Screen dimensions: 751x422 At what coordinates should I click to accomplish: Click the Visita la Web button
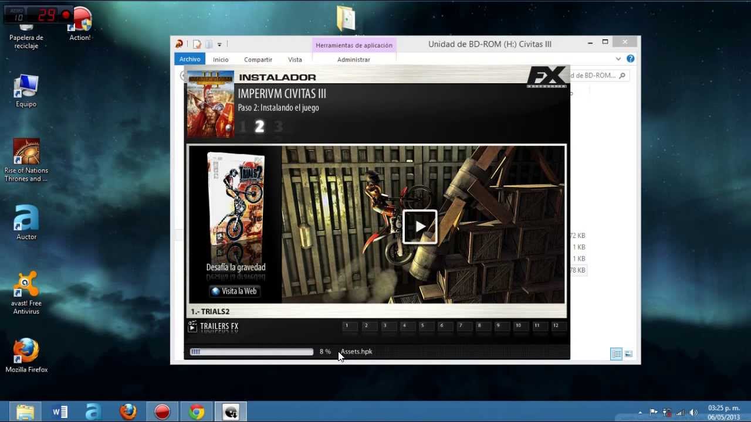[235, 291]
